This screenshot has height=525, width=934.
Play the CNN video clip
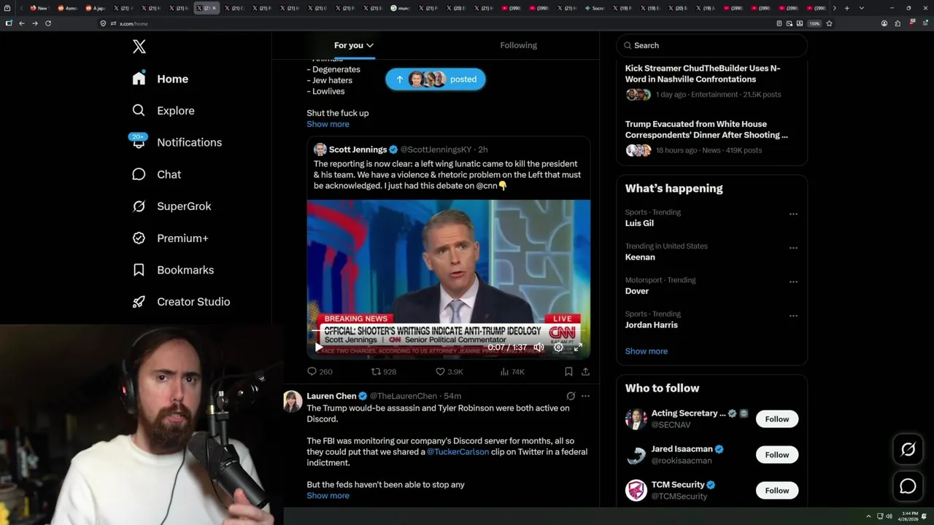pos(318,348)
